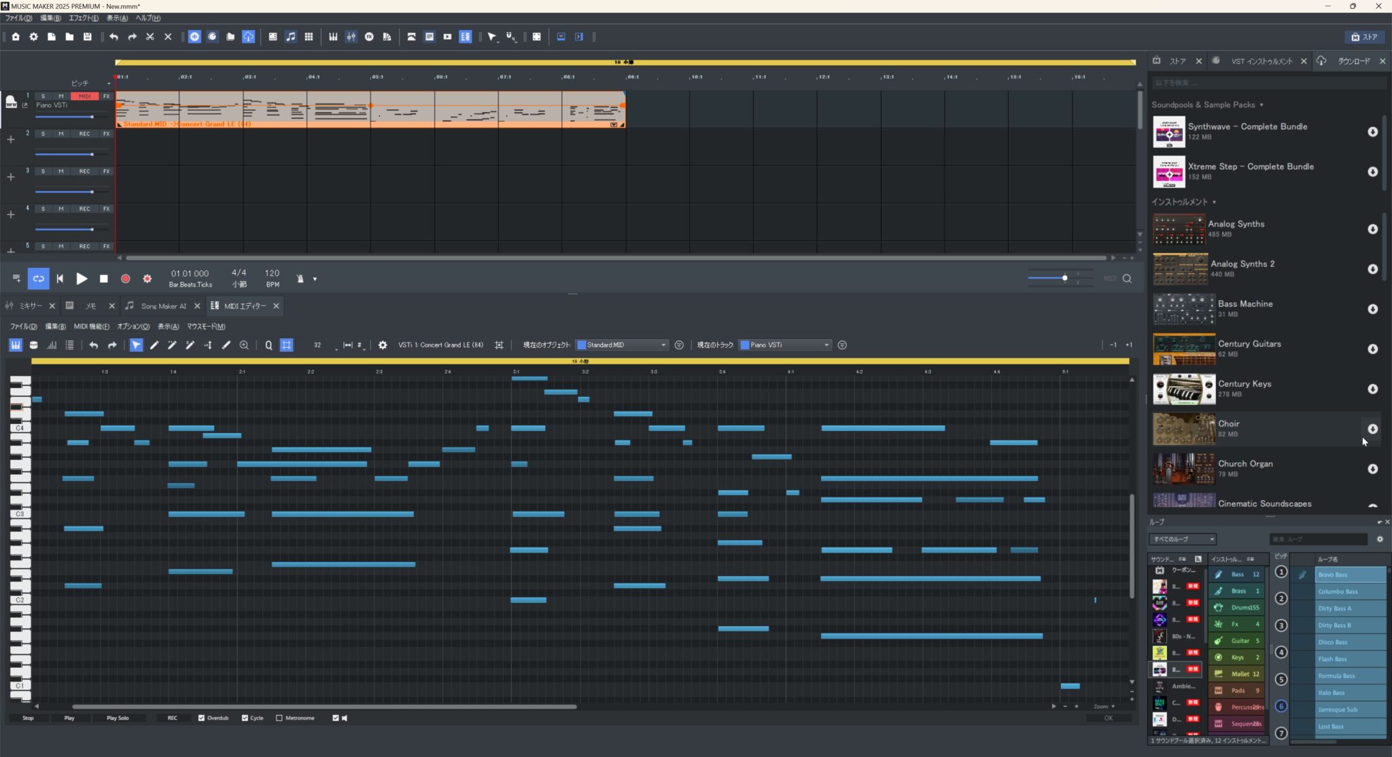
Task: Click the record button in transport bar
Action: [x=125, y=279]
